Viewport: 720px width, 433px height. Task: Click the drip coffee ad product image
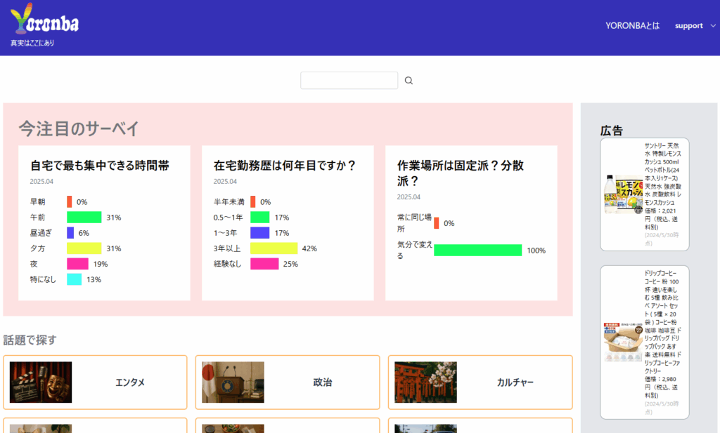coord(622,342)
